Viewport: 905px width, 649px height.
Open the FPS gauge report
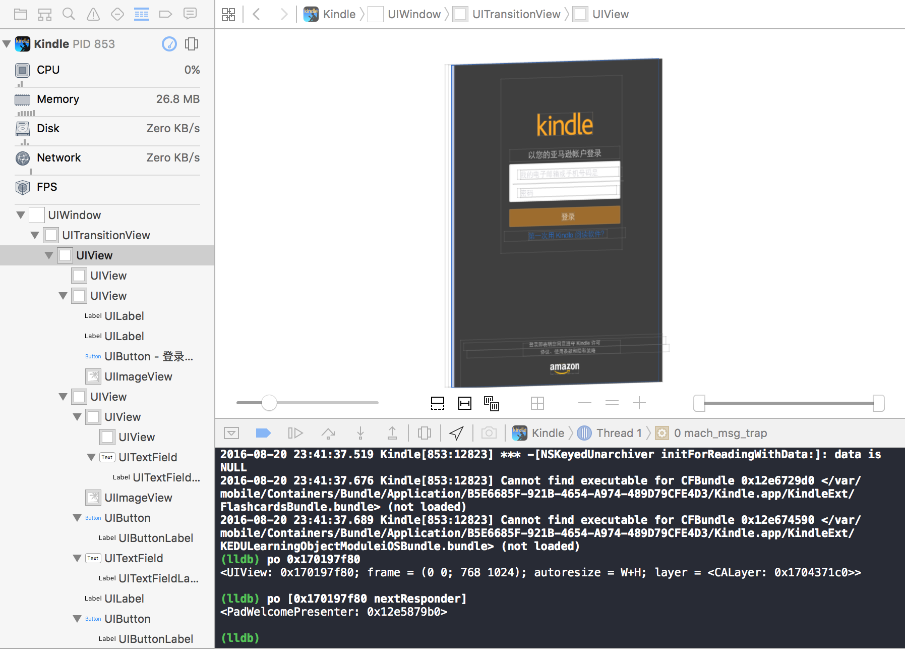pos(107,187)
